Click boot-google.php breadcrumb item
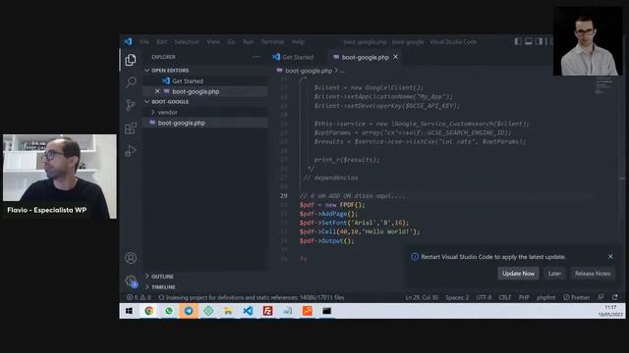This screenshot has width=629, height=353. tap(309, 71)
